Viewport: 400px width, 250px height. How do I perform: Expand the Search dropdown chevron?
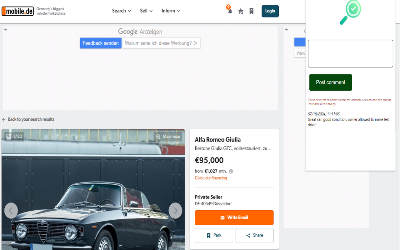tap(129, 11)
